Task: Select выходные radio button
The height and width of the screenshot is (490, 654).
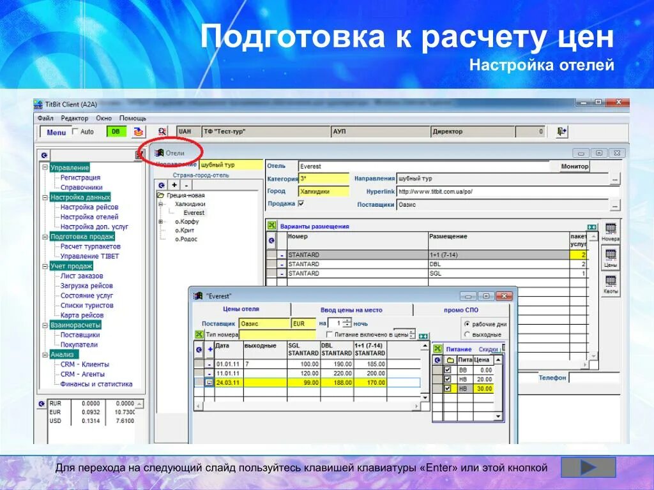Action: [x=467, y=334]
